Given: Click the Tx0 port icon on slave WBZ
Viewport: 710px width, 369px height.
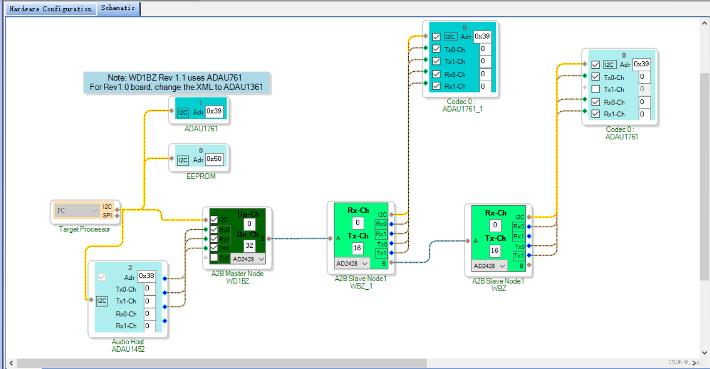Looking at the screenshot, I should coord(519,246).
